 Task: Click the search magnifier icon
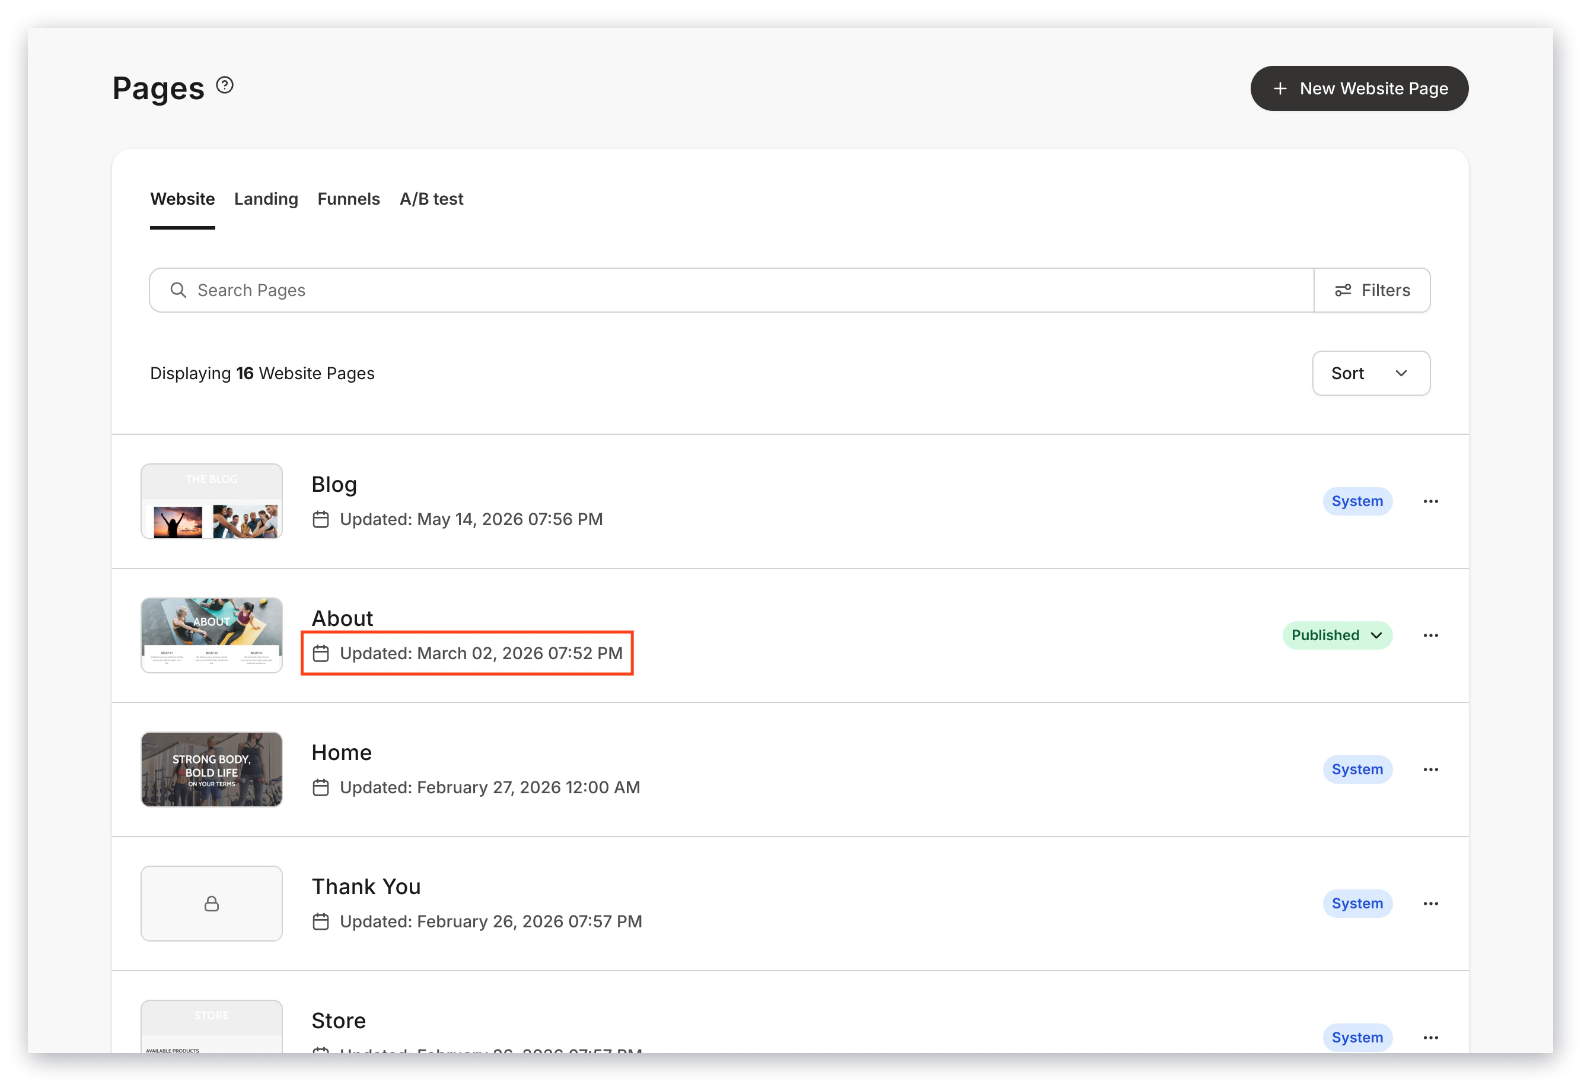[x=179, y=290]
